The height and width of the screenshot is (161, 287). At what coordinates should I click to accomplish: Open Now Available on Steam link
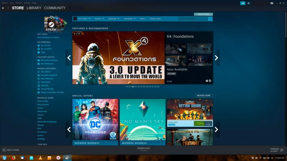[48, 37]
